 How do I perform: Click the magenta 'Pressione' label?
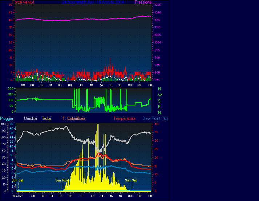coord(143,2)
